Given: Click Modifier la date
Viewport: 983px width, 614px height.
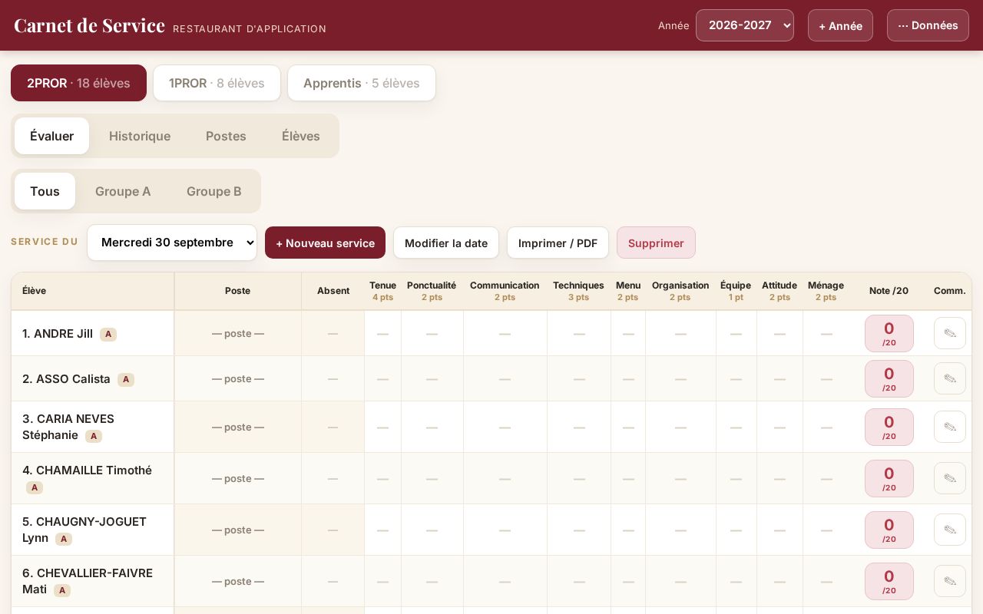Looking at the screenshot, I should [446, 243].
